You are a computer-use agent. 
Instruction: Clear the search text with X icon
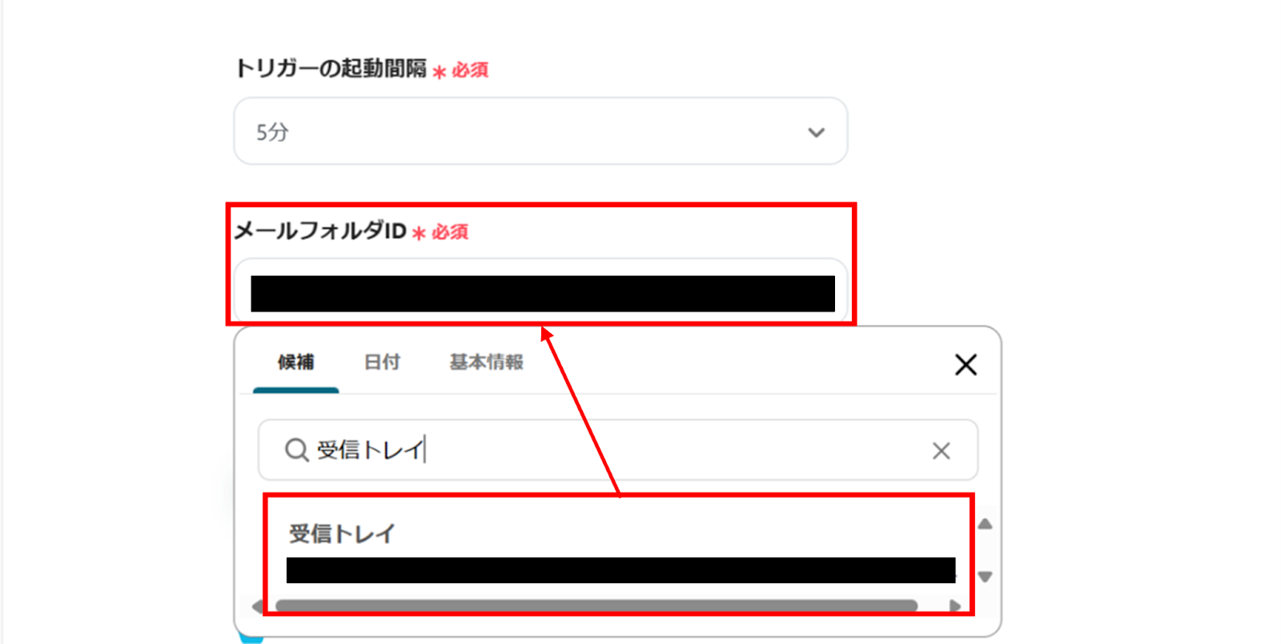point(941,450)
